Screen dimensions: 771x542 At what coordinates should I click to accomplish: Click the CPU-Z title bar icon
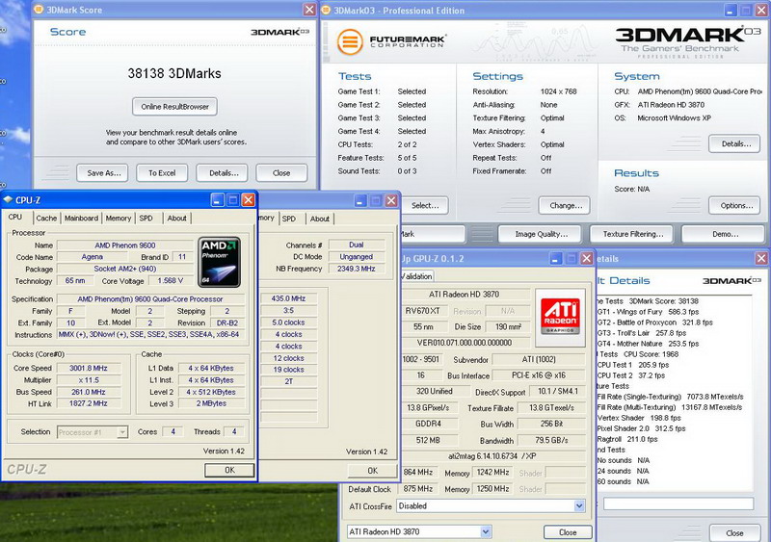tap(8, 199)
